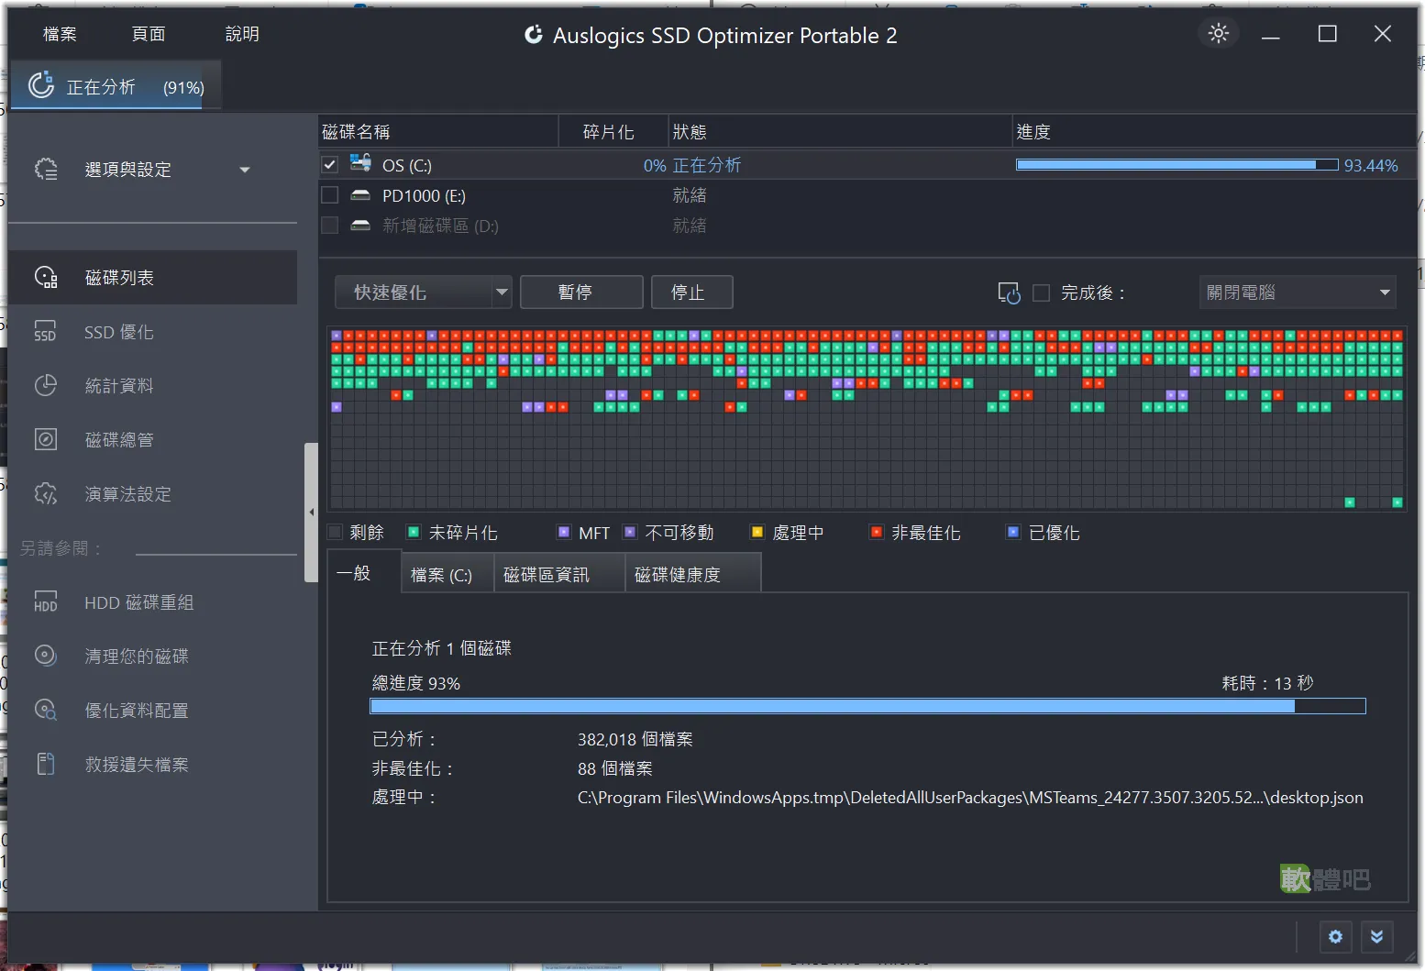Click the HDD 磁碟重組 icon
Viewport: 1425px width, 971px height.
(x=46, y=601)
